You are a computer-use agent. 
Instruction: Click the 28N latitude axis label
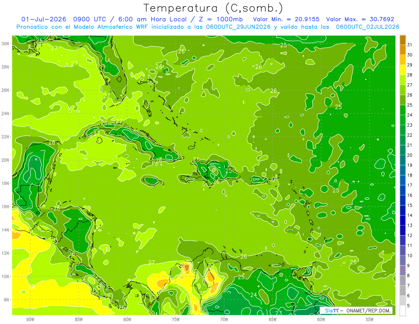[6, 67]
